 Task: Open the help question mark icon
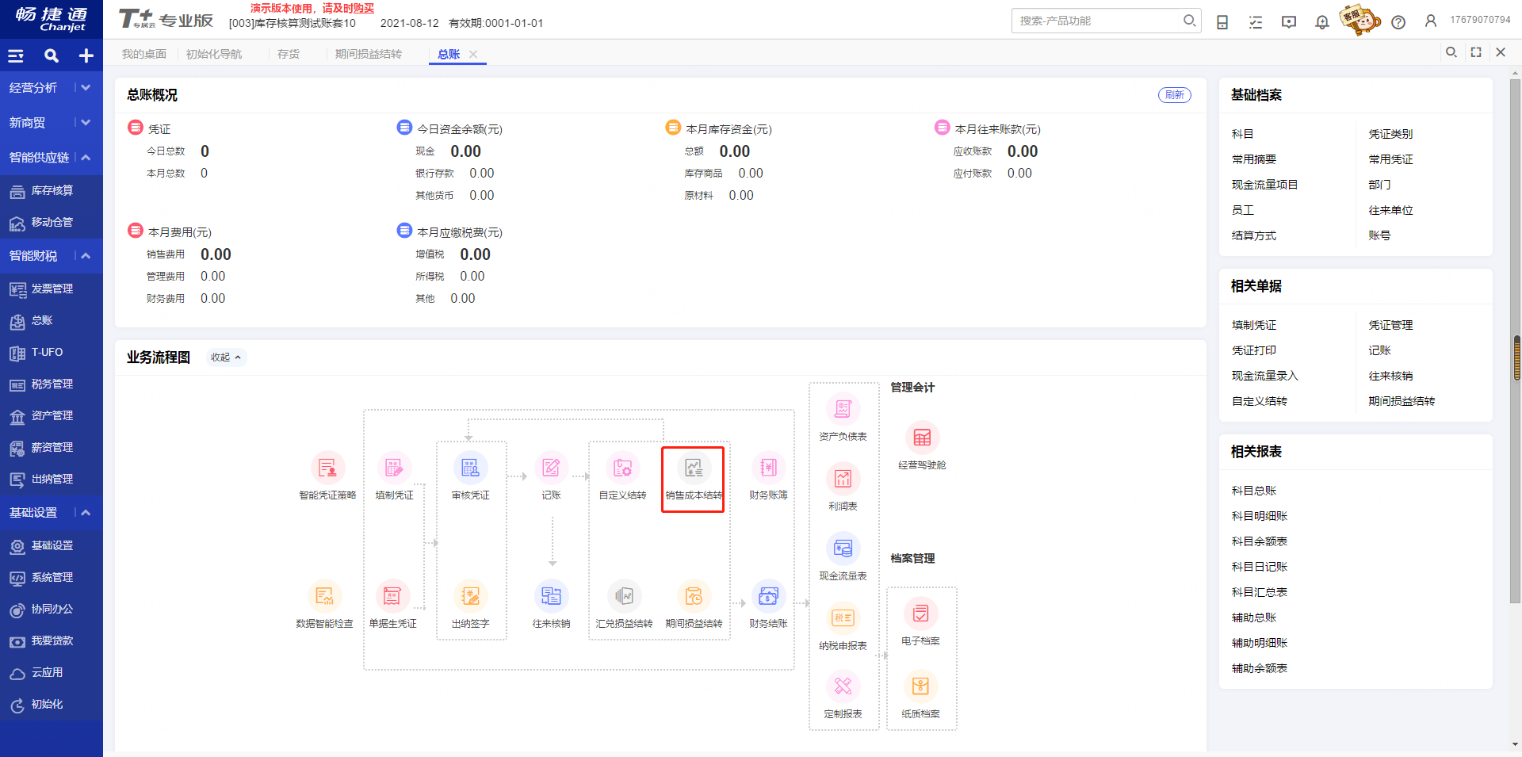[1398, 22]
